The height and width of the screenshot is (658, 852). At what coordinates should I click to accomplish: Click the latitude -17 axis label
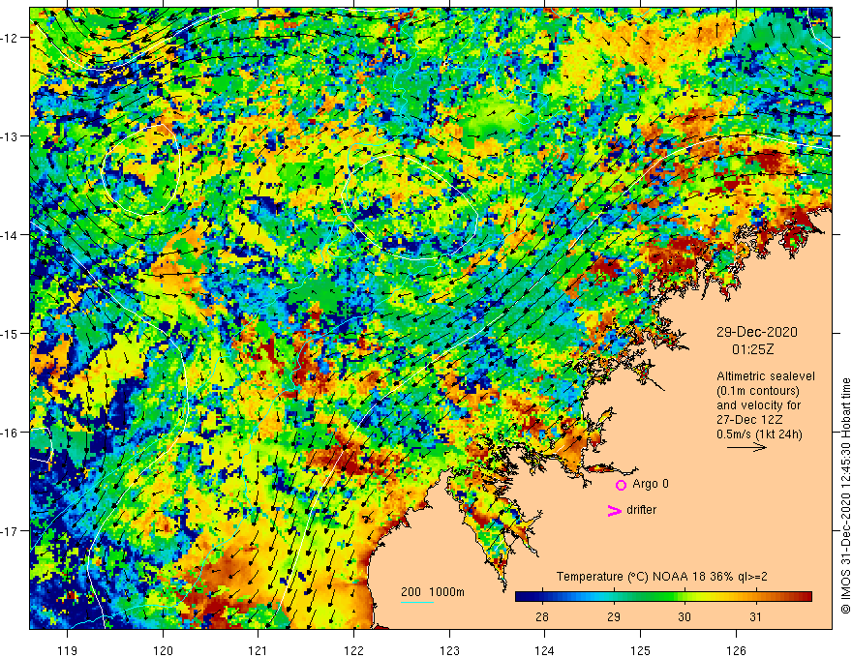point(10,531)
